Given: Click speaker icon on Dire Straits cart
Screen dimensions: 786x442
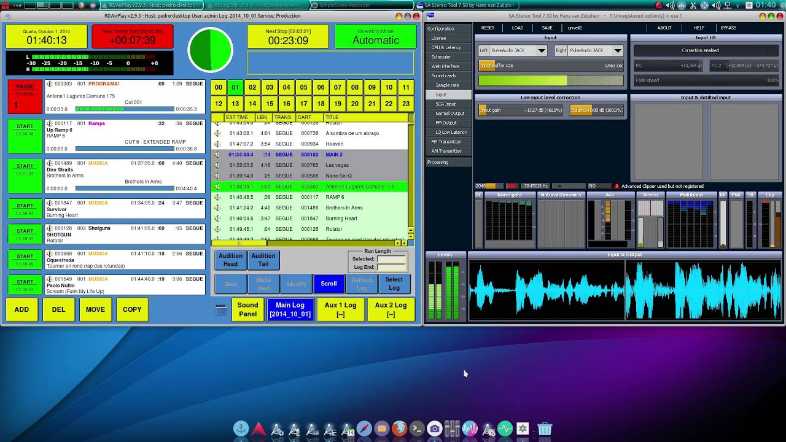Looking at the screenshot, I should tap(50, 163).
